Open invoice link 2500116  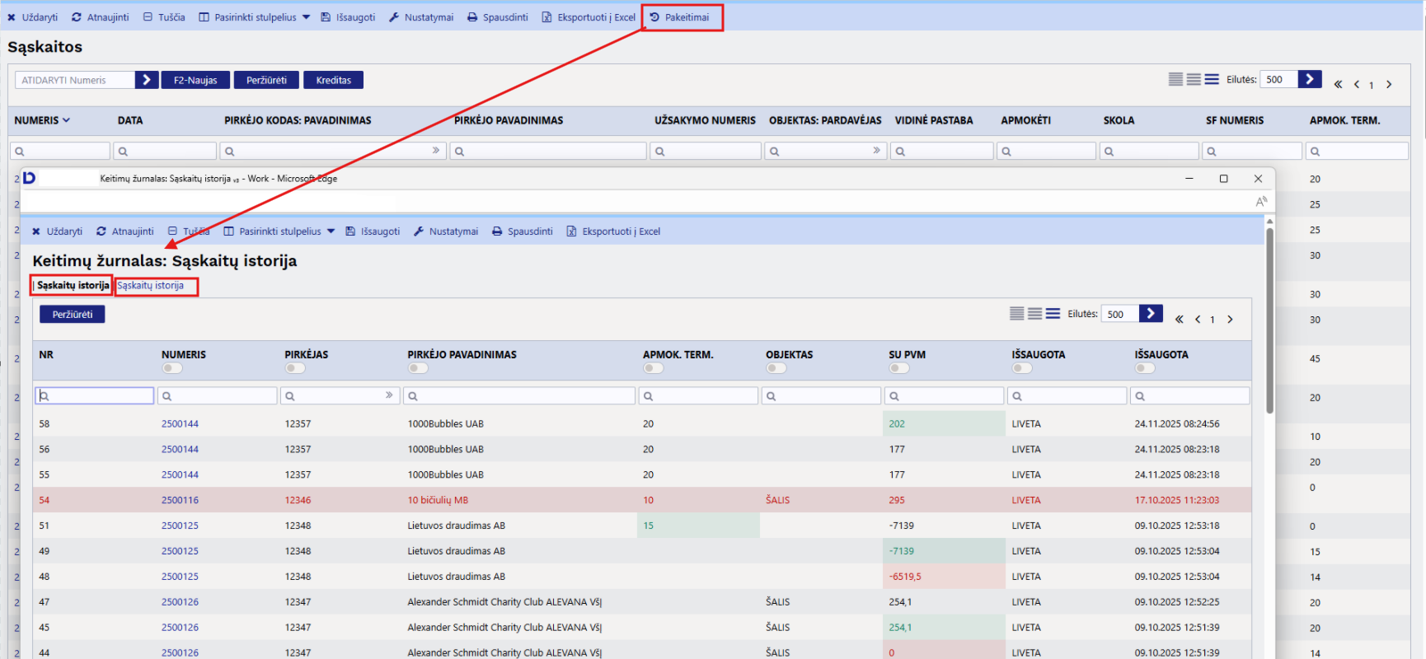pos(180,500)
